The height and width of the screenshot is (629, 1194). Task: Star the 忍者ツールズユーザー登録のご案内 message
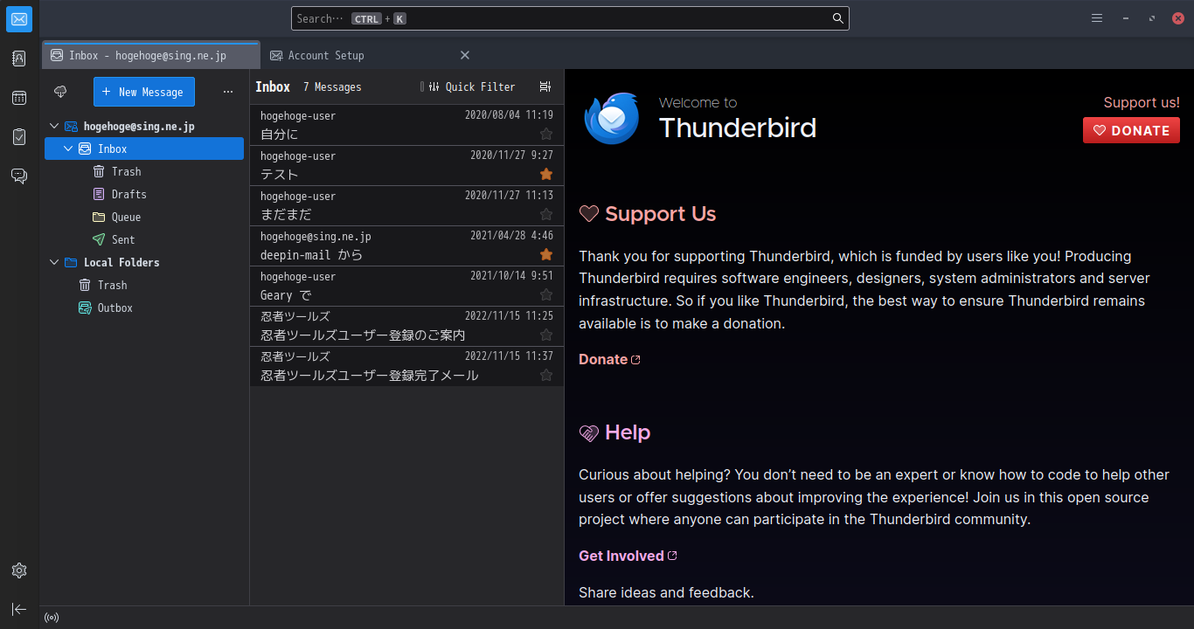pos(546,335)
